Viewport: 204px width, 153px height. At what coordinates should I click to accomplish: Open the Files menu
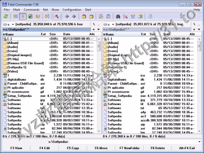coord(7,10)
